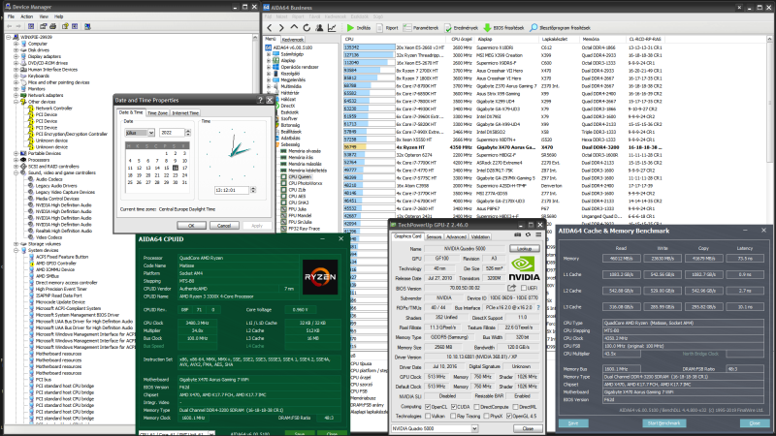The height and width of the screenshot is (436, 776).
Task: Open Paraméterek in AIDA64 toolbar
Action: click(x=421, y=28)
